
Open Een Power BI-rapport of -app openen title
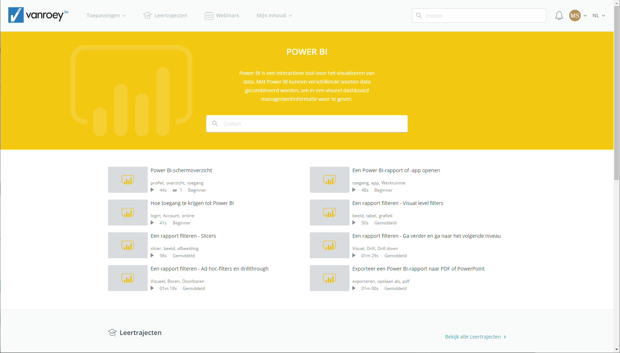(x=396, y=170)
